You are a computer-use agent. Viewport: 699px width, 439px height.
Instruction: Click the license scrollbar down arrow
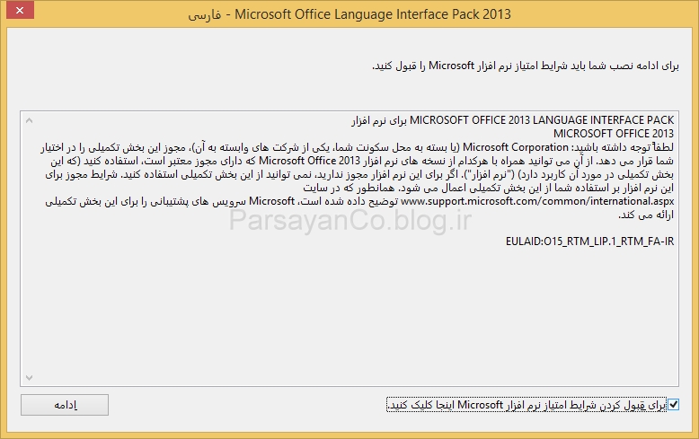click(28, 378)
